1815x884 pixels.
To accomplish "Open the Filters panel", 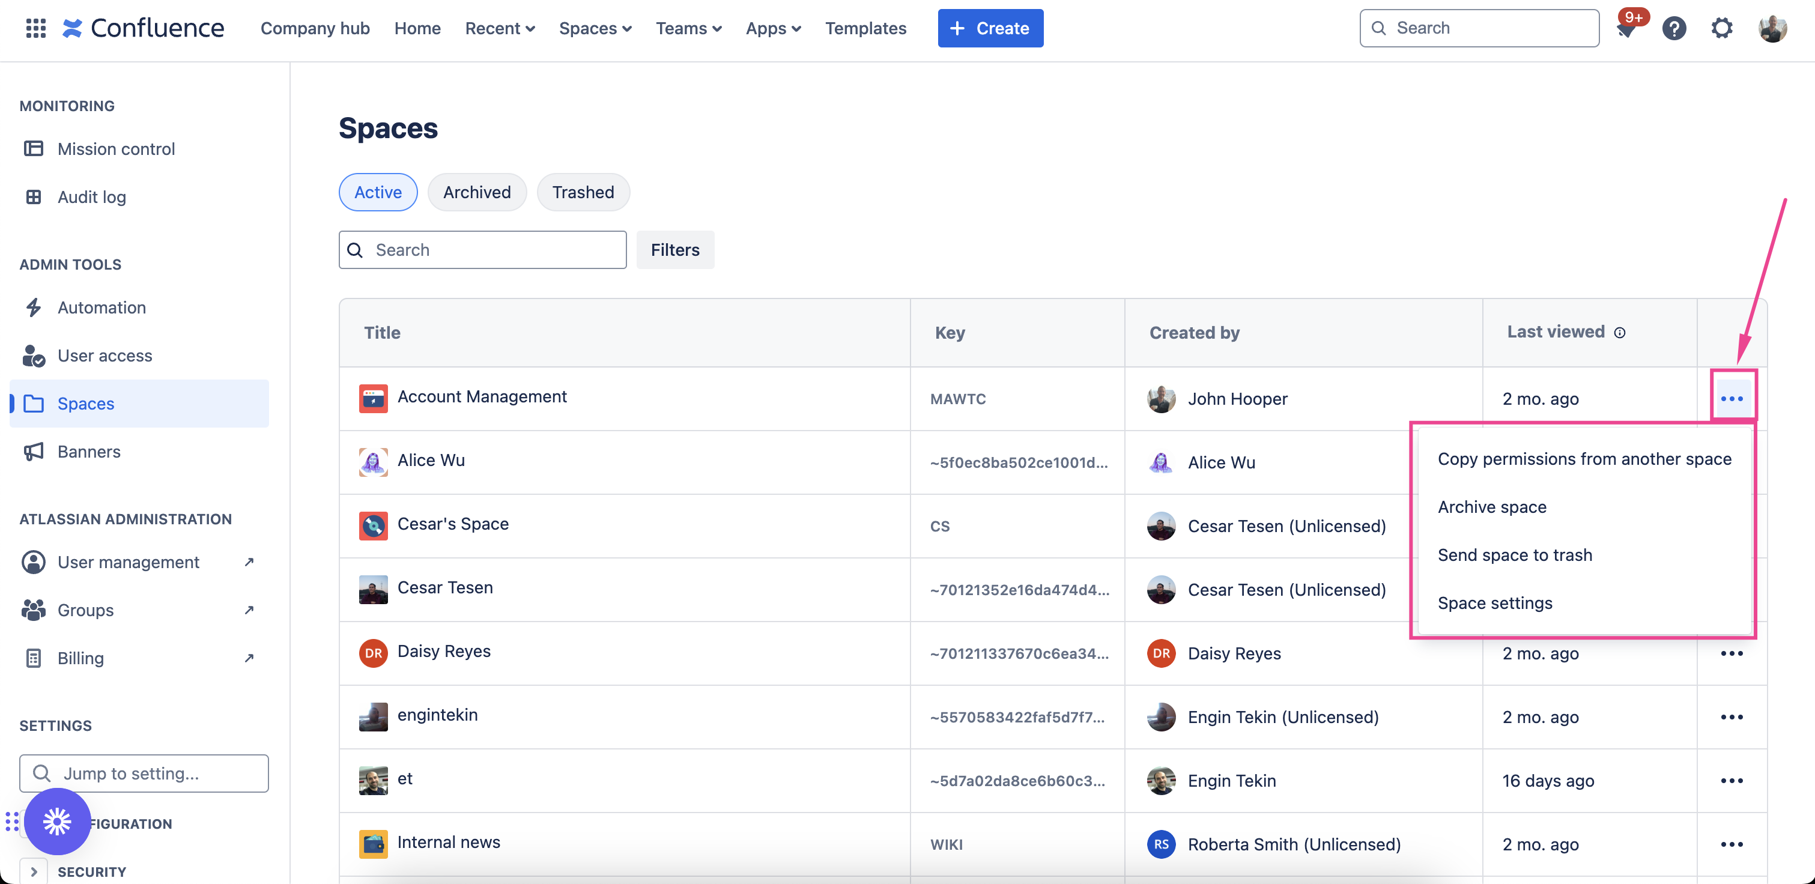I will [674, 249].
